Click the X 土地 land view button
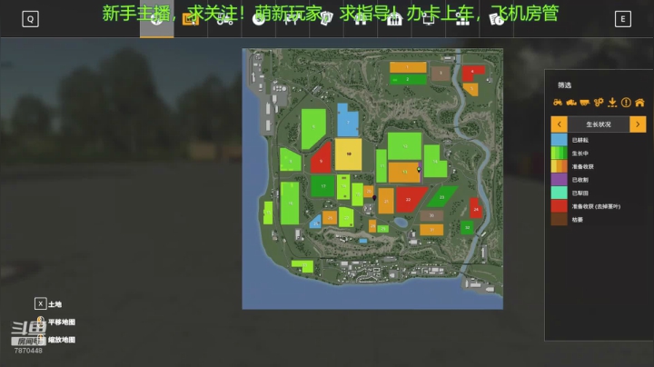Viewport: 654px width, 367px height. [48, 303]
